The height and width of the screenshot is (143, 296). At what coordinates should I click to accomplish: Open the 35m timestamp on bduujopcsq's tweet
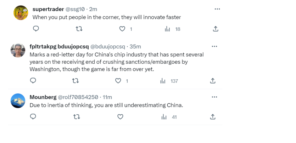(135, 46)
